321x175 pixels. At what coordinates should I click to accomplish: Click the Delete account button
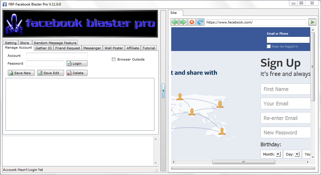click(77, 73)
